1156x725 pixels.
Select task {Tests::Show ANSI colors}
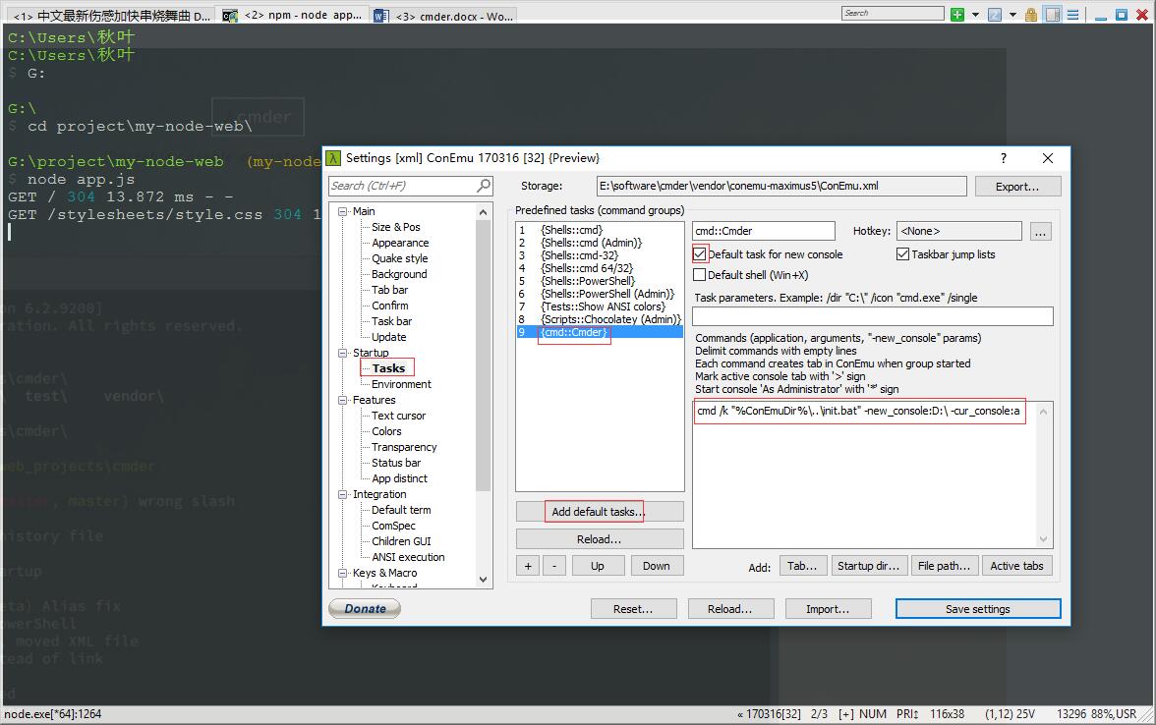click(x=600, y=307)
